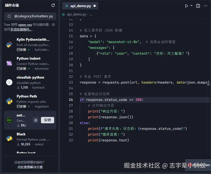The width and height of the screenshot is (211, 174).
Task: Click the 没有找到想要的插件? text
Action: pos(29,162)
